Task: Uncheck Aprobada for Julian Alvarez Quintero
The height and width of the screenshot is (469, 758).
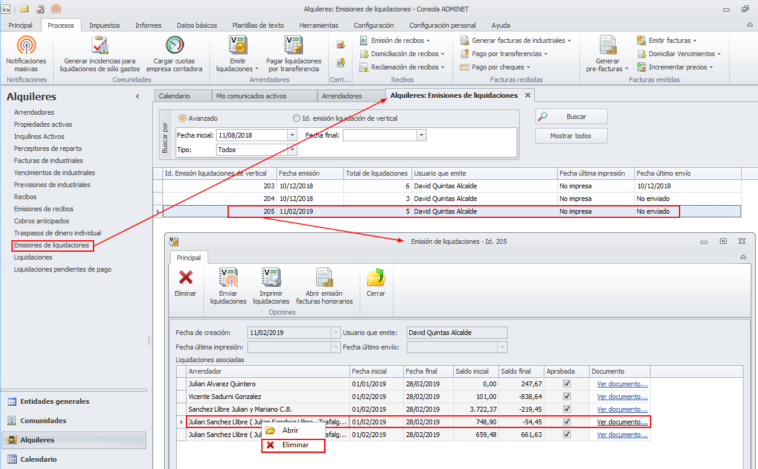Action: pyautogui.click(x=566, y=384)
